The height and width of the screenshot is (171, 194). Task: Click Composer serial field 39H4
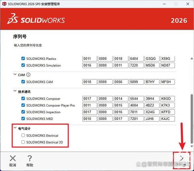coord(152,98)
